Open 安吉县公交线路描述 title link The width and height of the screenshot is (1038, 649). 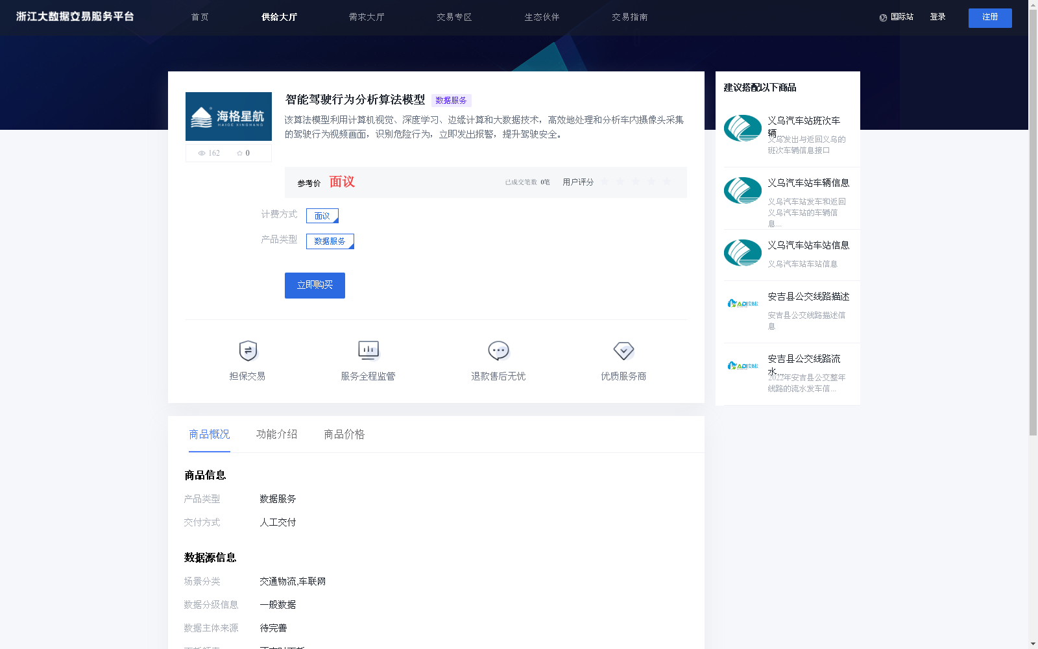click(808, 297)
